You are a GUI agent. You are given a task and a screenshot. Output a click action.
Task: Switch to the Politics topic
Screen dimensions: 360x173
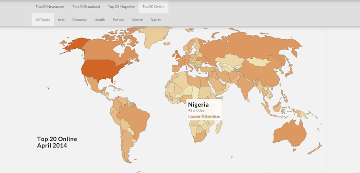click(118, 20)
